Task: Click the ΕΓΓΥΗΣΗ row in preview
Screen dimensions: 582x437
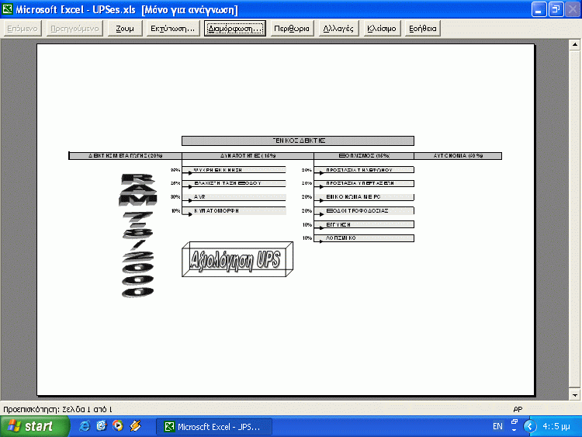Action: 364,224
